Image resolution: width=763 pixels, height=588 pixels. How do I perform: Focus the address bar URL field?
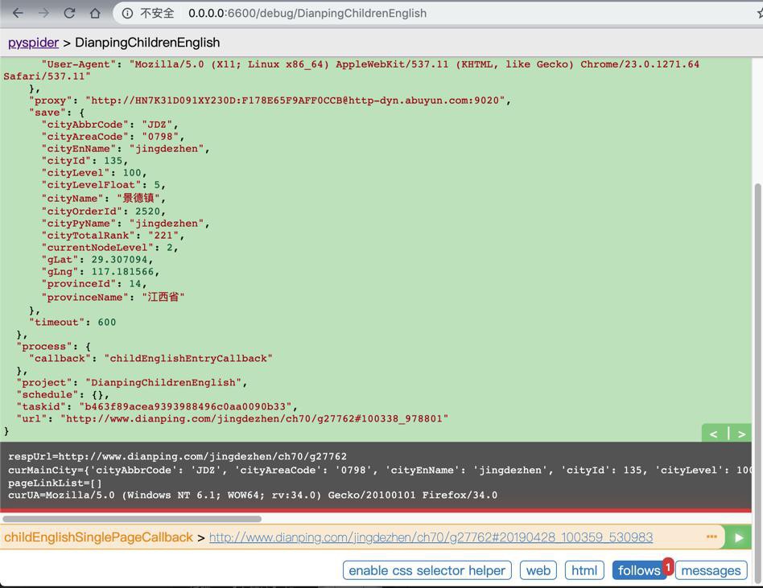coord(307,13)
